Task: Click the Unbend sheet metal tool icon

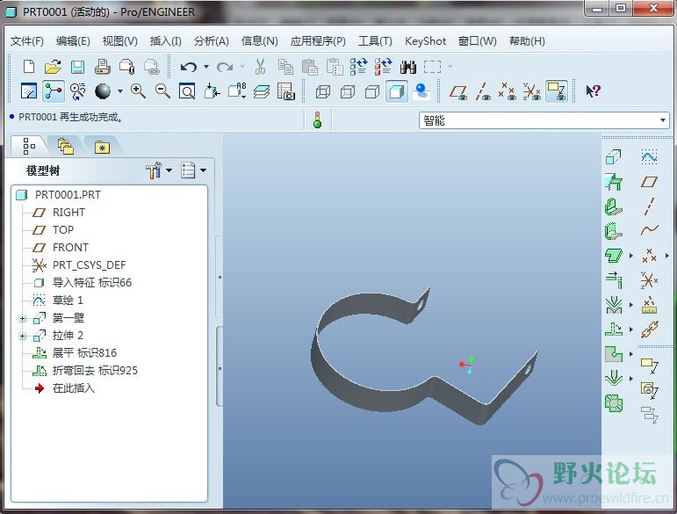Action: 613,329
